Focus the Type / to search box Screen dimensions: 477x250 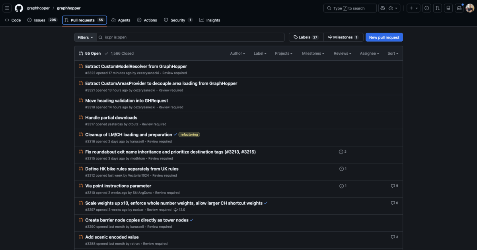pyautogui.click(x=350, y=8)
